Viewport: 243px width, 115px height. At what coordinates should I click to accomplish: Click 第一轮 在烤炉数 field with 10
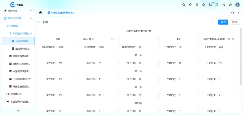pos(188,63)
